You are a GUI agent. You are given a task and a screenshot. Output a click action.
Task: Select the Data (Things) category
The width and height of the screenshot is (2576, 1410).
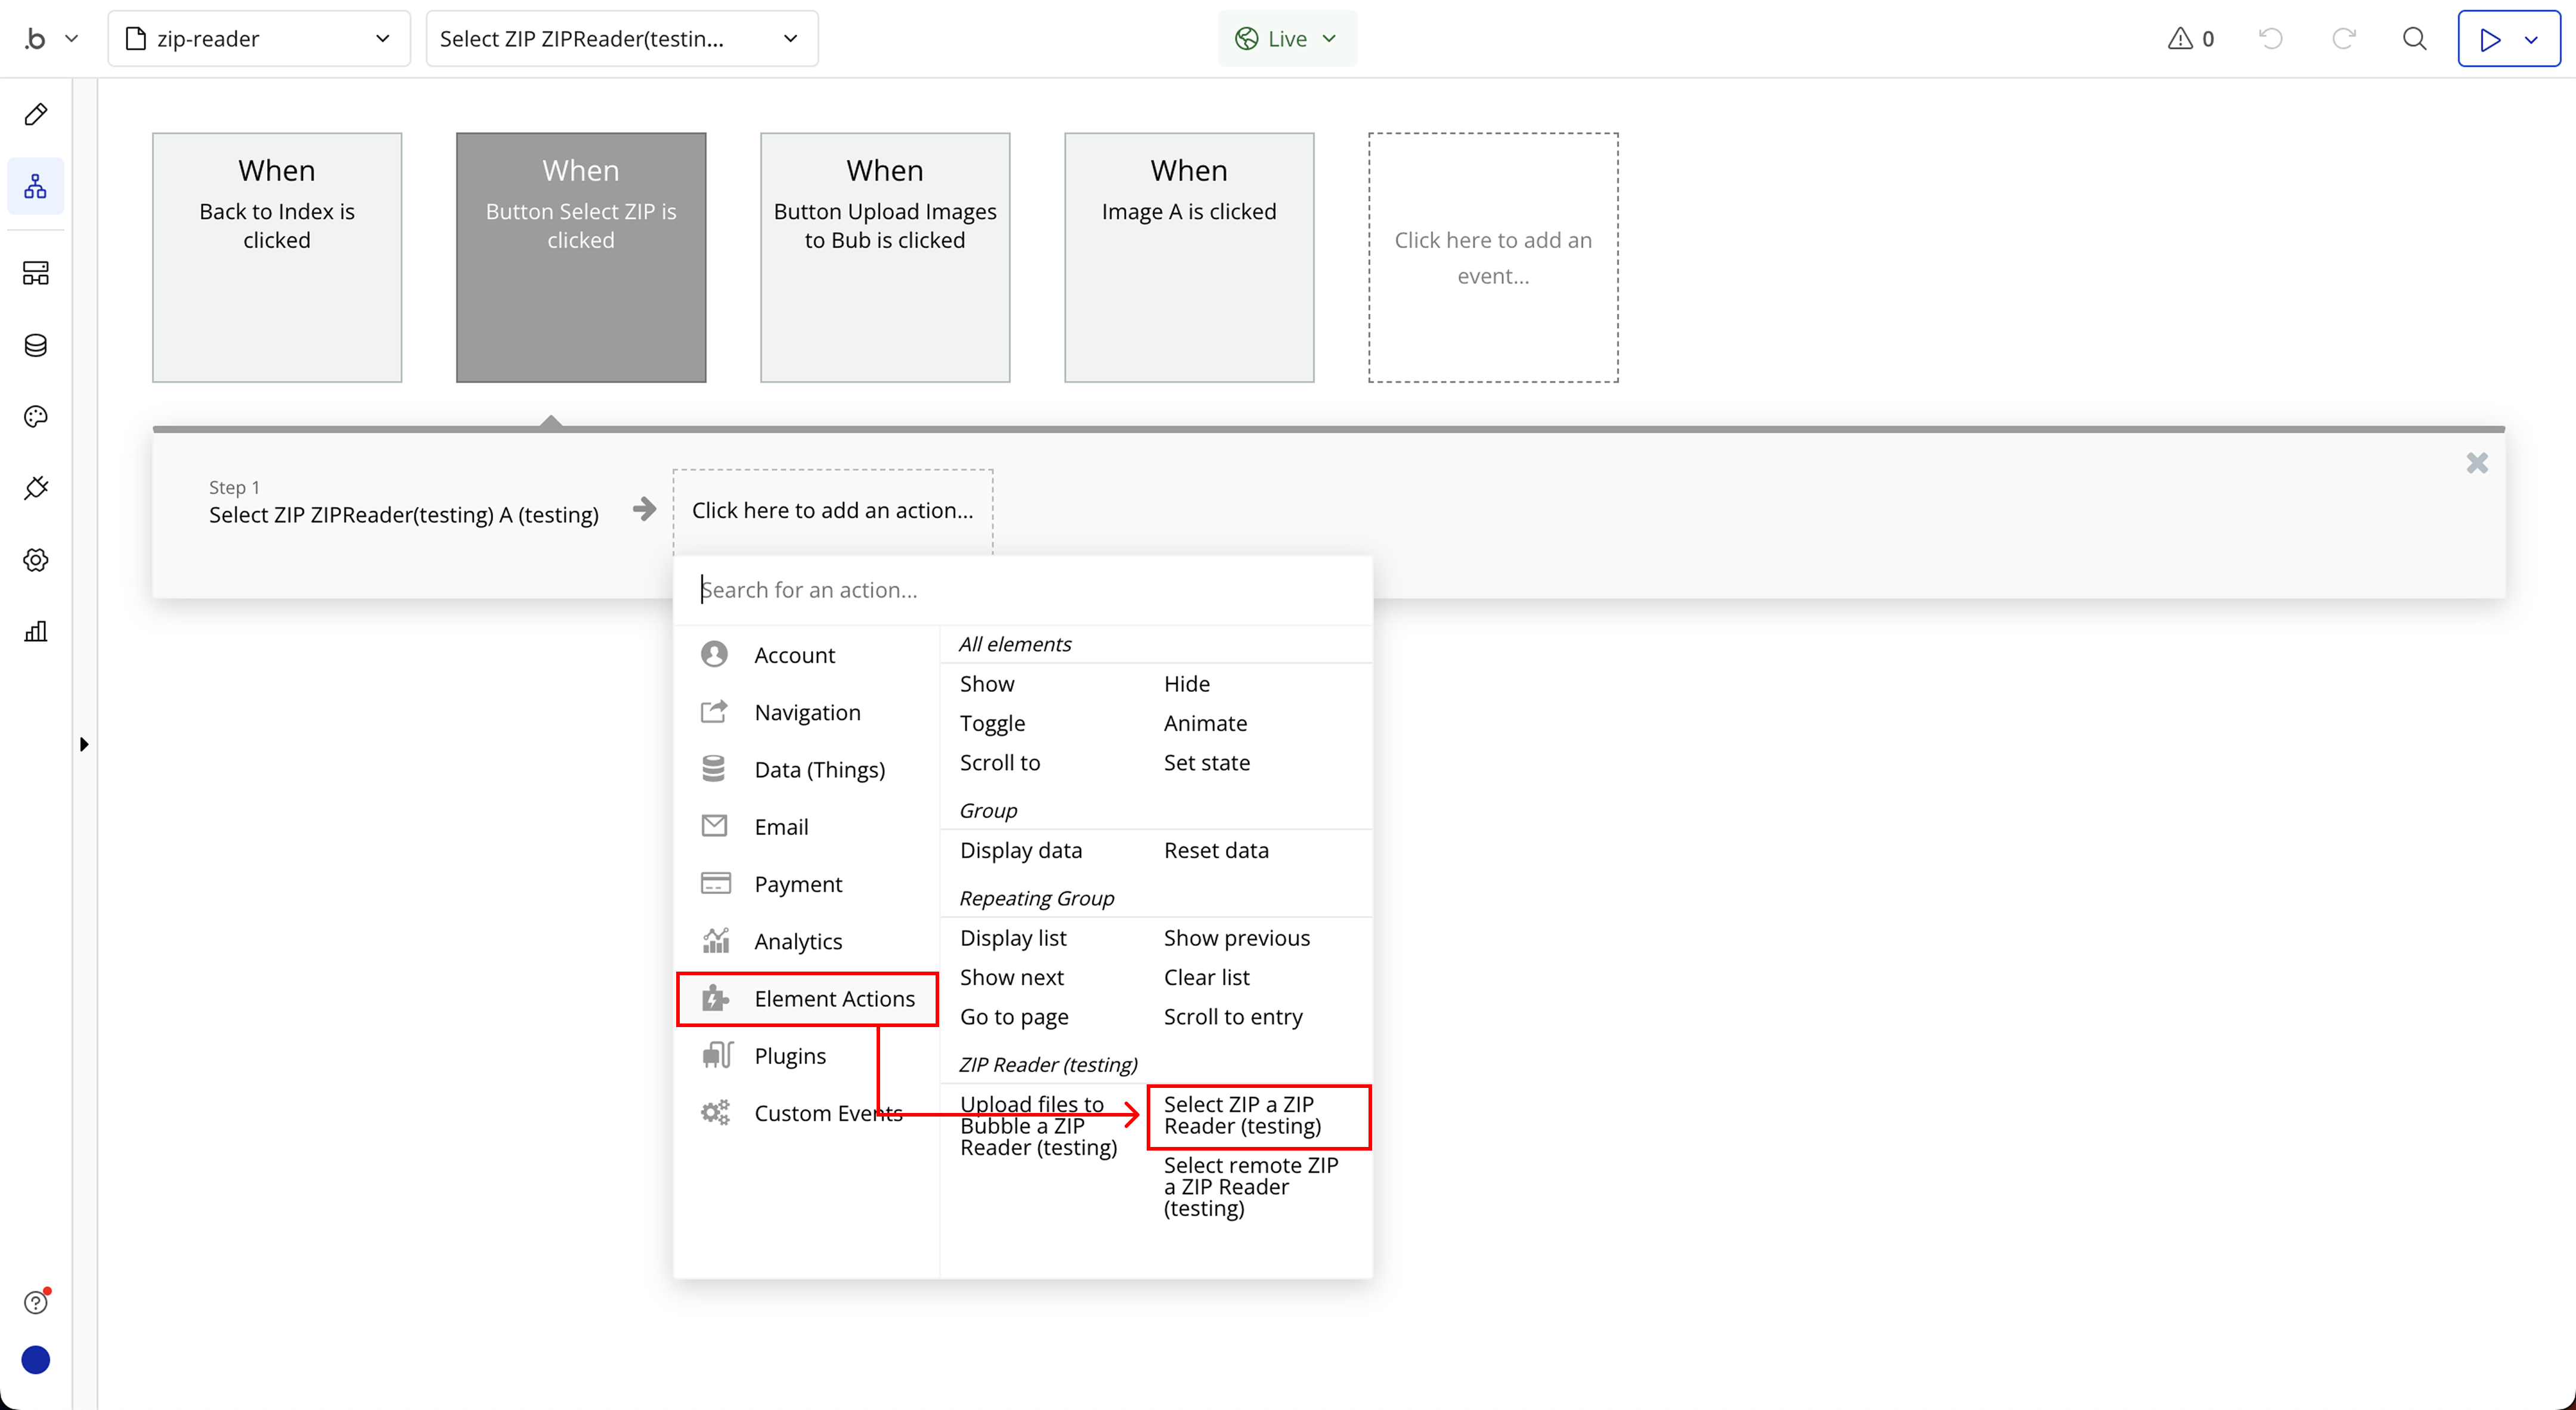point(818,769)
